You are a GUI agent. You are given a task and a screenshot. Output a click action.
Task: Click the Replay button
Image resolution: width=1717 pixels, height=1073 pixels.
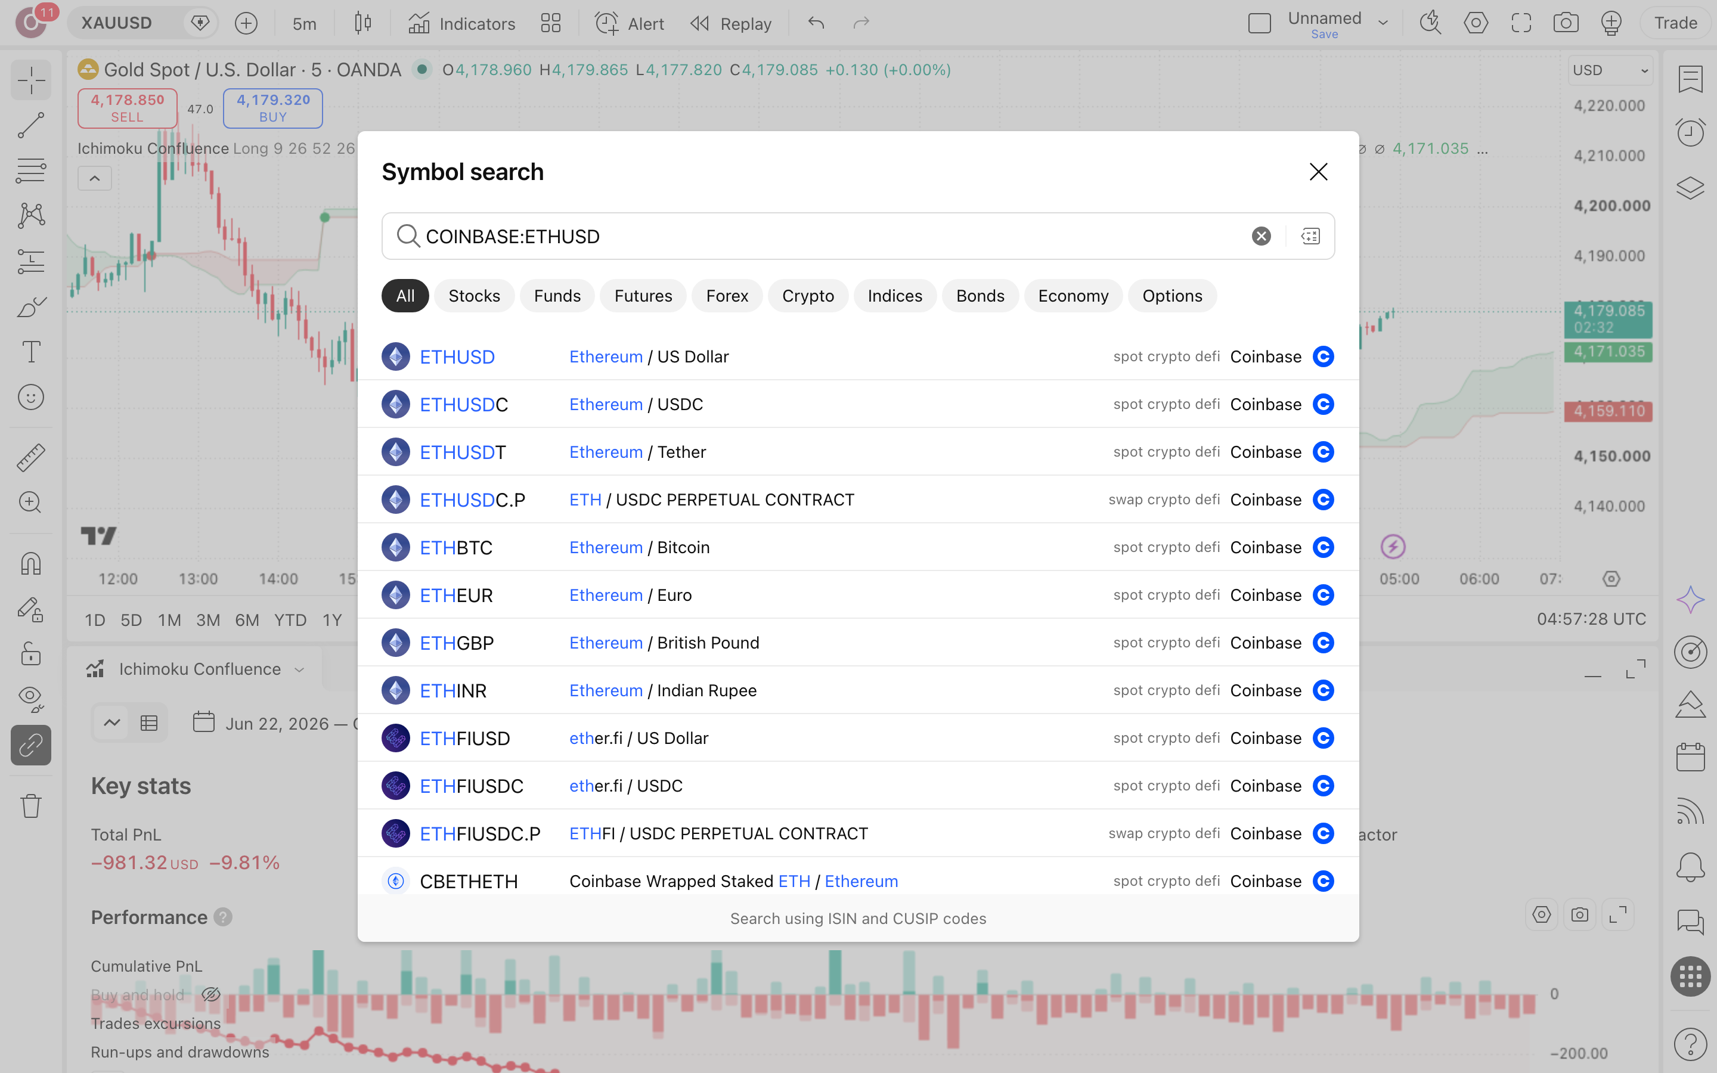(x=731, y=23)
